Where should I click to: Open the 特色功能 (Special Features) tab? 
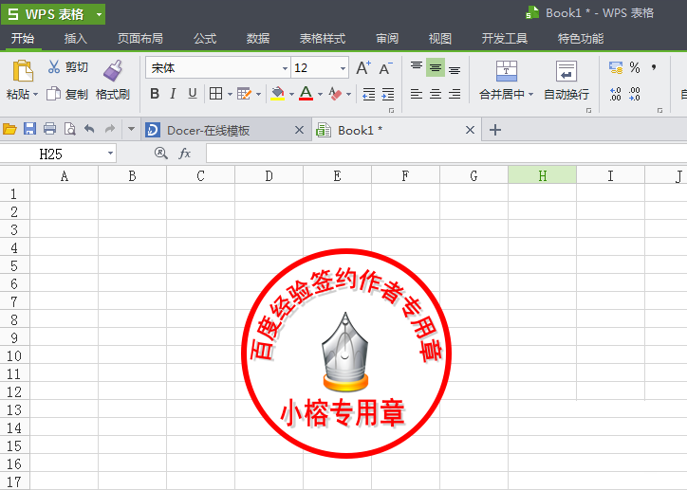pos(581,39)
